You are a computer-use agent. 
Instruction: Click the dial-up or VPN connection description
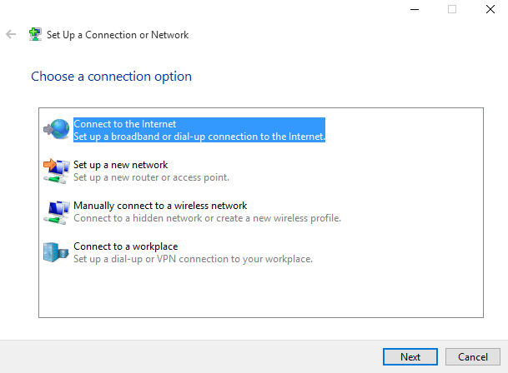193,259
